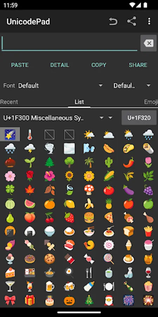Select the red rose emoji

(x=29, y=176)
